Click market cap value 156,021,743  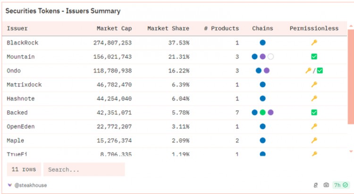112,57
